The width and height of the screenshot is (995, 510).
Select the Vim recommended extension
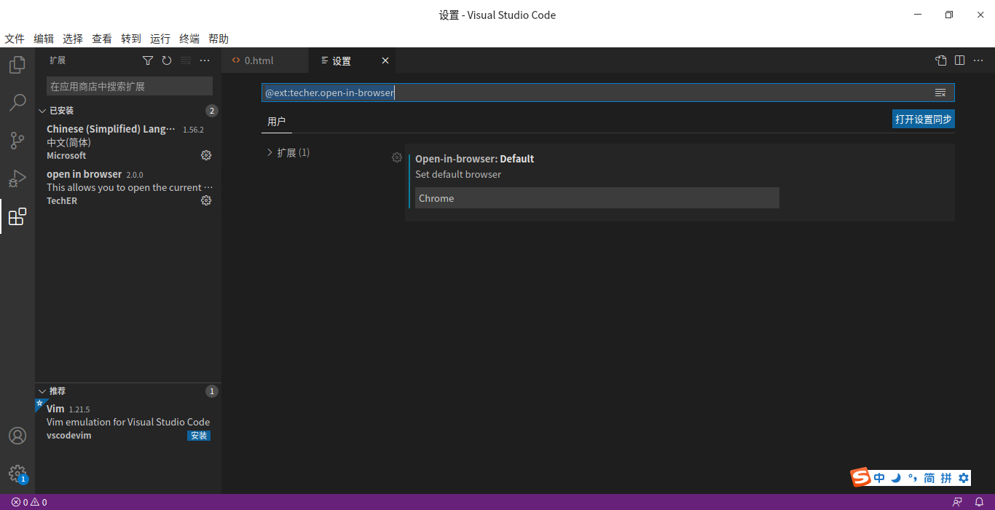point(128,422)
